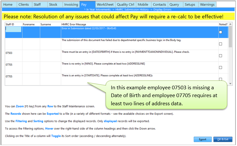Open the Home tab
This screenshot has height=146, width=237.
pos(8,5)
